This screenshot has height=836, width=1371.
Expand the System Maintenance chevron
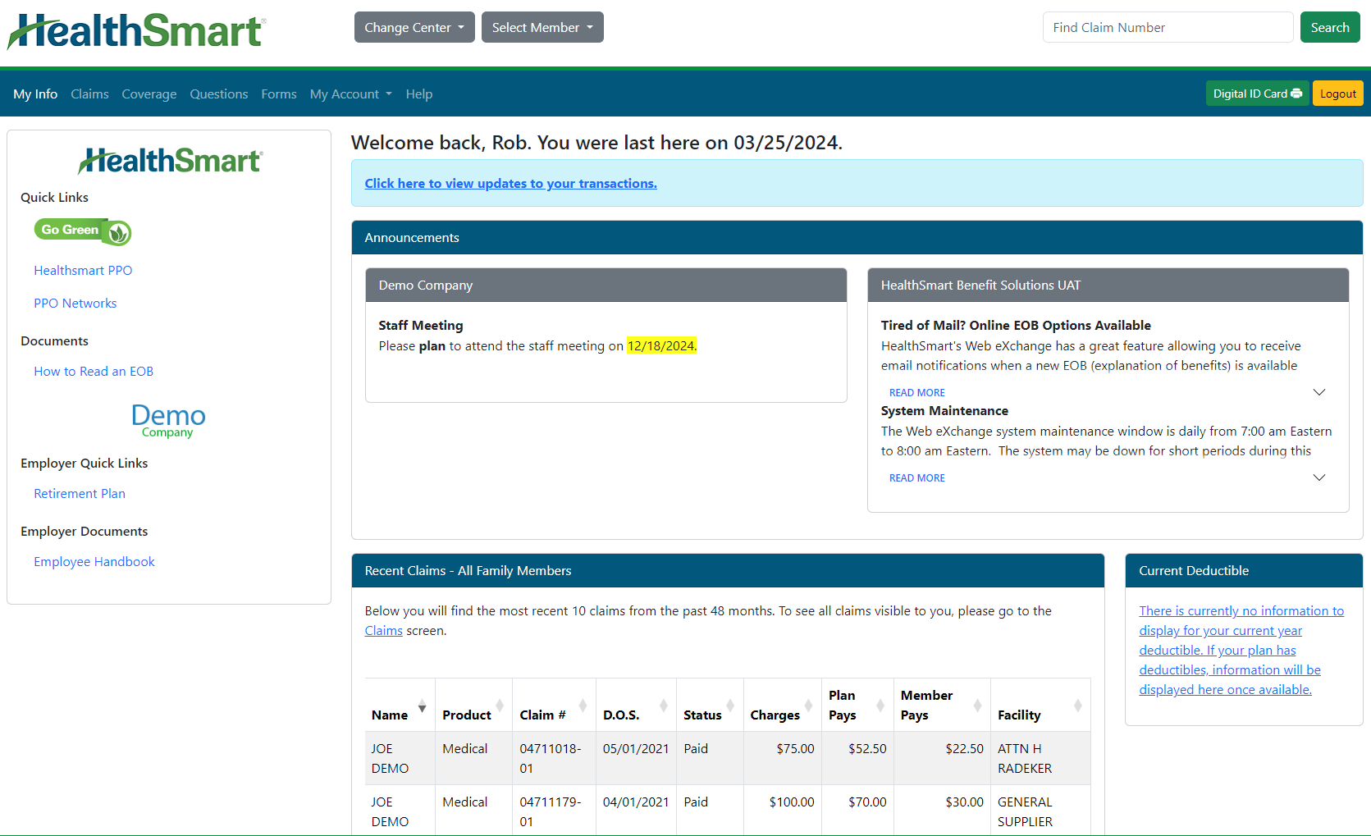(1319, 477)
